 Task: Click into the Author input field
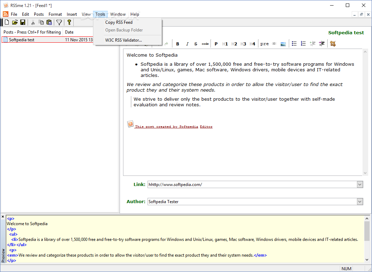252,202
